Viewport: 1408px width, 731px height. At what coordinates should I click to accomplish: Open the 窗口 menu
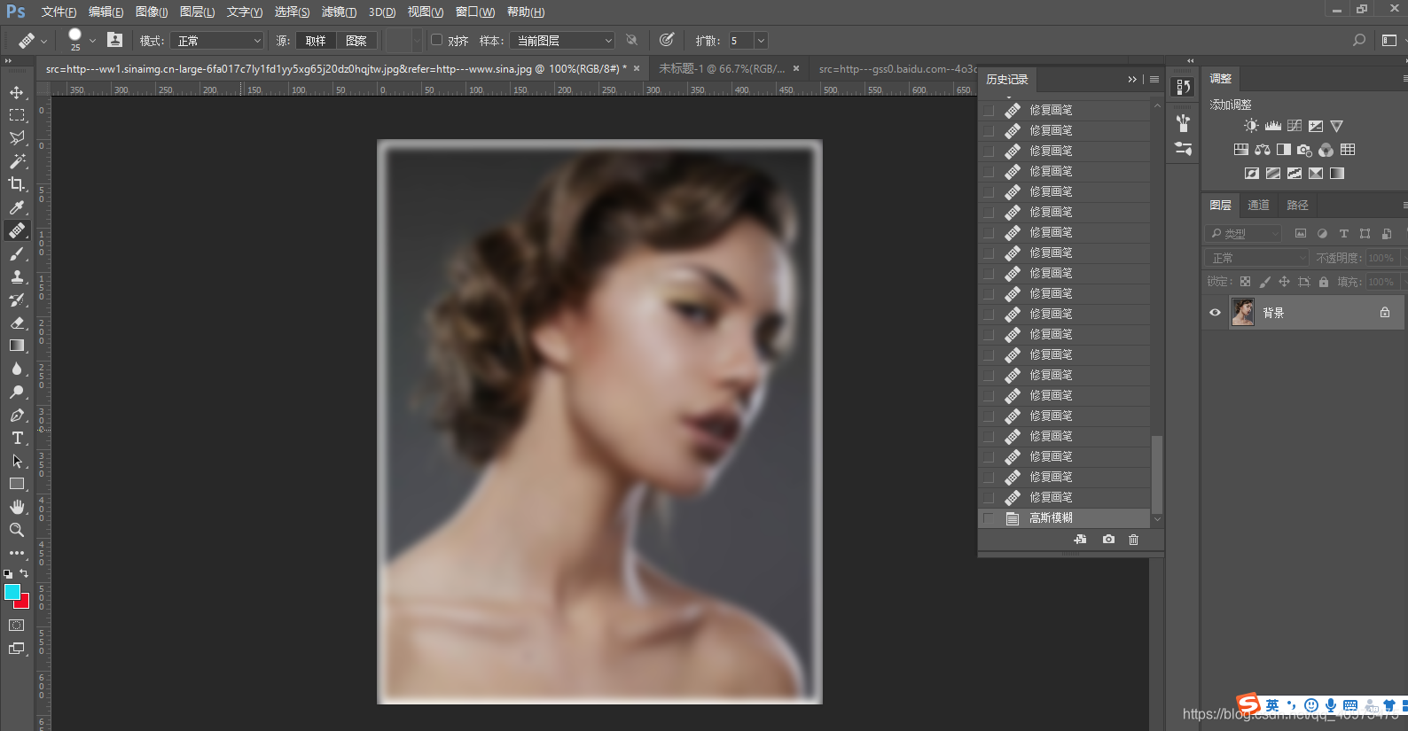pyautogui.click(x=475, y=12)
